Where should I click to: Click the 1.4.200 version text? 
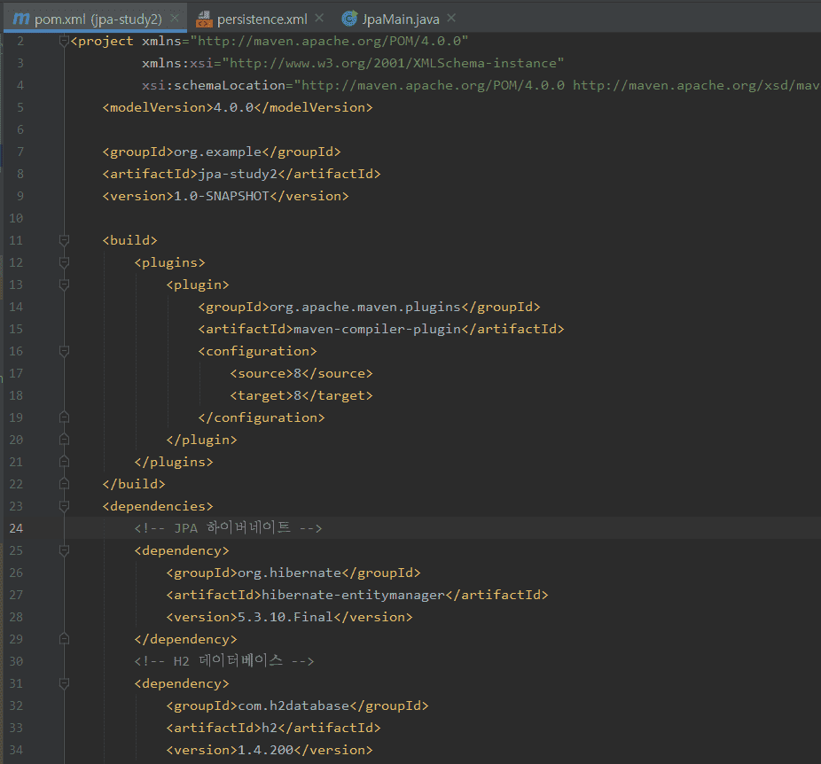[265, 750]
